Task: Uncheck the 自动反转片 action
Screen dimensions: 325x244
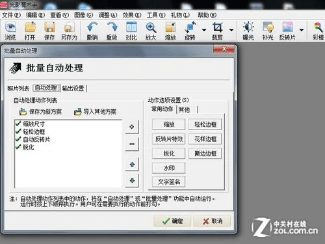Action: 18,139
